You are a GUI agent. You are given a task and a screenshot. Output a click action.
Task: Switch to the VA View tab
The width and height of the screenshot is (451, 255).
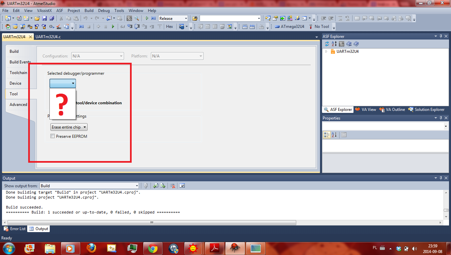tap(366, 110)
